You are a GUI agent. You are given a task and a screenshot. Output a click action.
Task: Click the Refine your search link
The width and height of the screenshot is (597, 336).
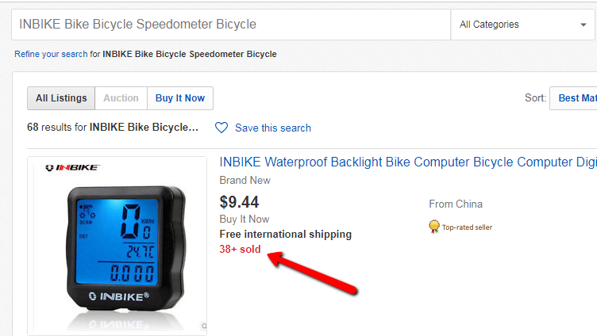point(50,54)
